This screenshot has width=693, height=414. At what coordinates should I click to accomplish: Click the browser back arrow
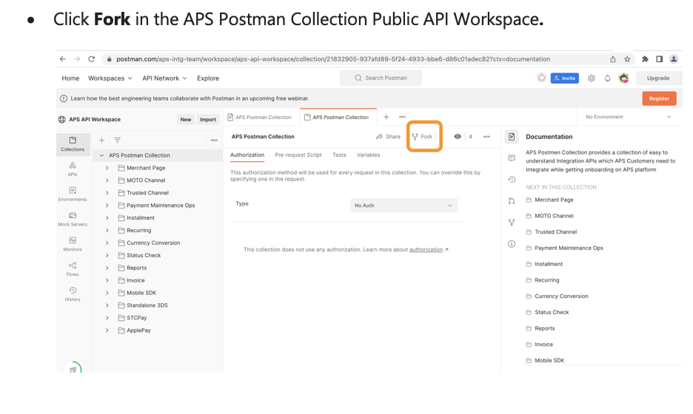(63, 58)
